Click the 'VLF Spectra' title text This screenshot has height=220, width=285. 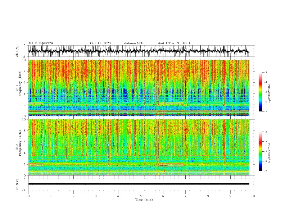pos(41,43)
